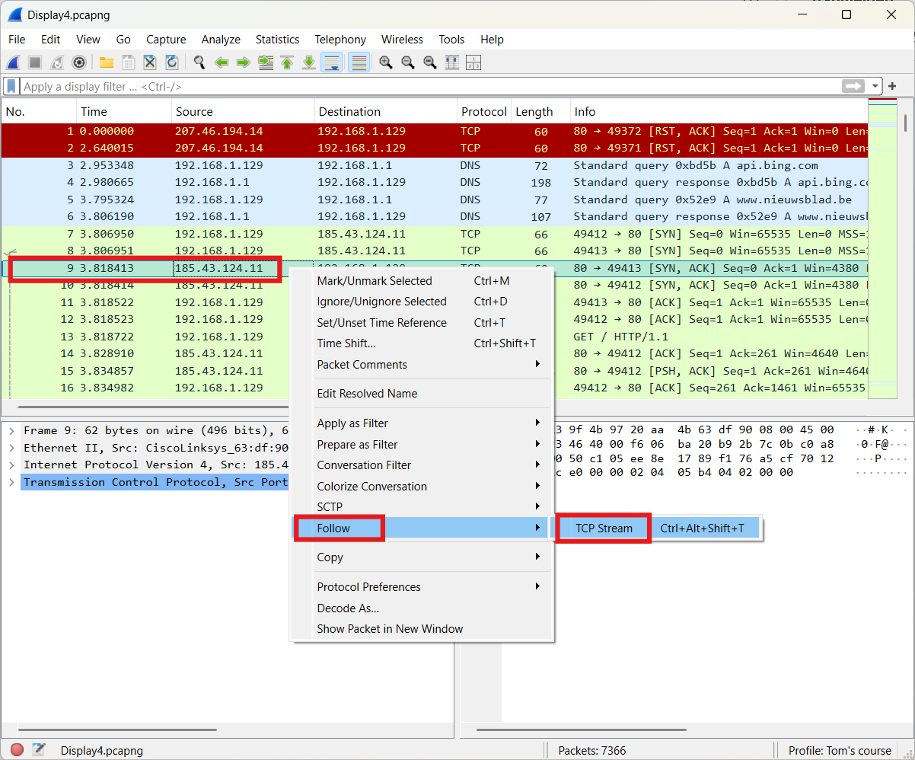The height and width of the screenshot is (760, 915).
Task: Click the Go to specified packet icon
Action: 266,62
